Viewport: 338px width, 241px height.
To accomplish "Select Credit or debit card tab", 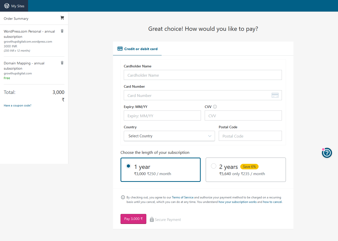I will click(x=137, y=49).
